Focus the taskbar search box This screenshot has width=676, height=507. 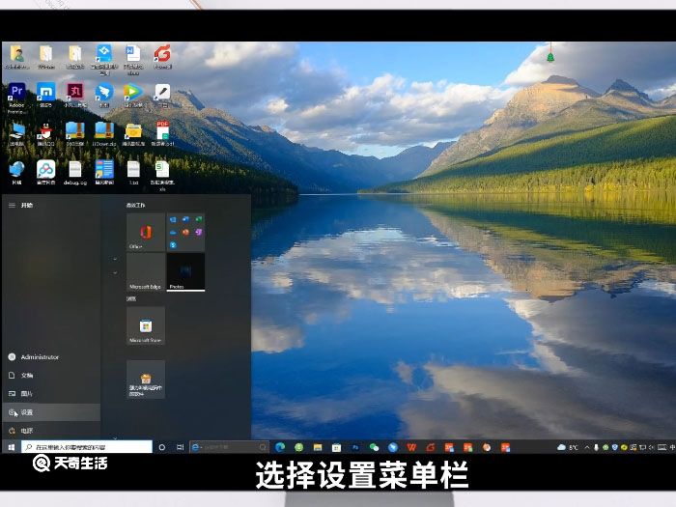pos(87,447)
